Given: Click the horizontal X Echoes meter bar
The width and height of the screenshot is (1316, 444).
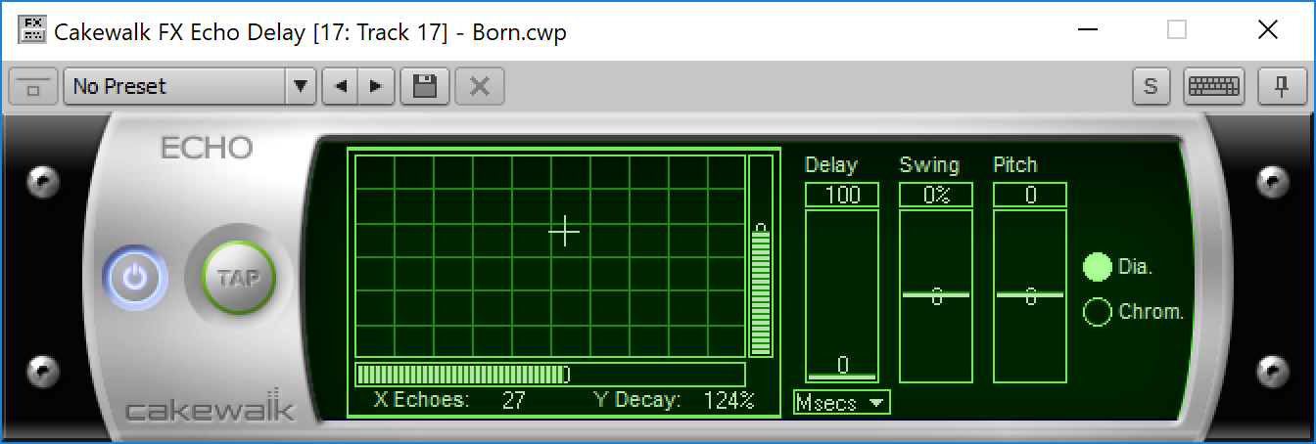Looking at the screenshot, I should coord(550,375).
